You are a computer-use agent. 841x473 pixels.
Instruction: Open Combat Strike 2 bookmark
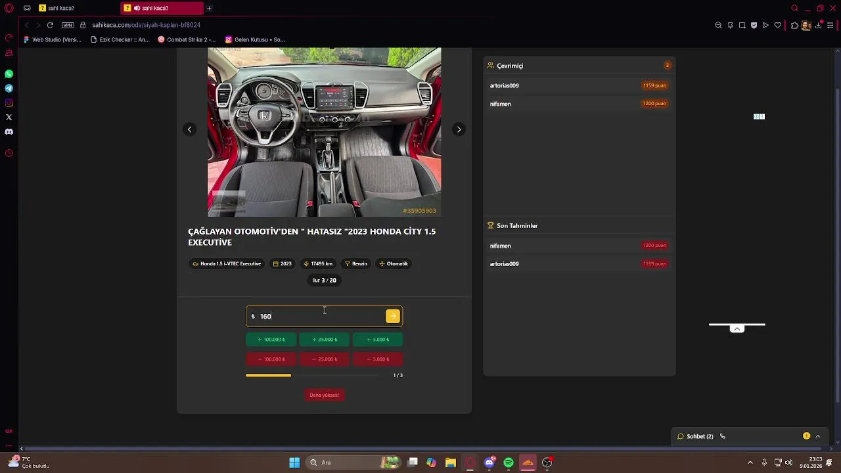[187, 39]
